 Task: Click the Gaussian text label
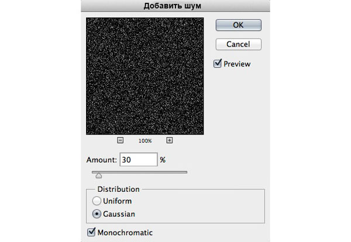[x=119, y=214]
